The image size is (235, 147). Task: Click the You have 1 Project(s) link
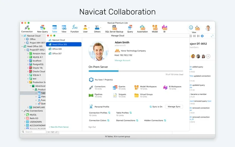coord(104,80)
